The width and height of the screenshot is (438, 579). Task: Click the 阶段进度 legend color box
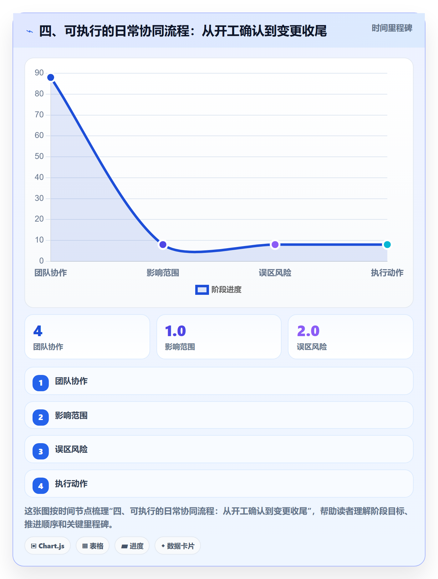click(202, 290)
